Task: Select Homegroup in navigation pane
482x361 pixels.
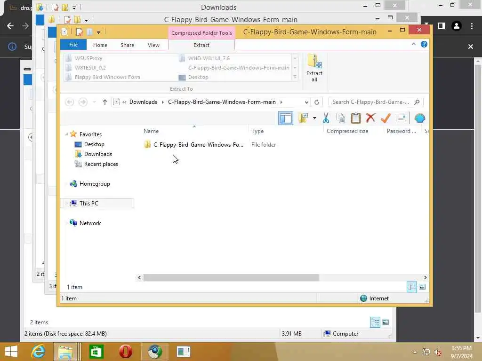Action: 95,184
